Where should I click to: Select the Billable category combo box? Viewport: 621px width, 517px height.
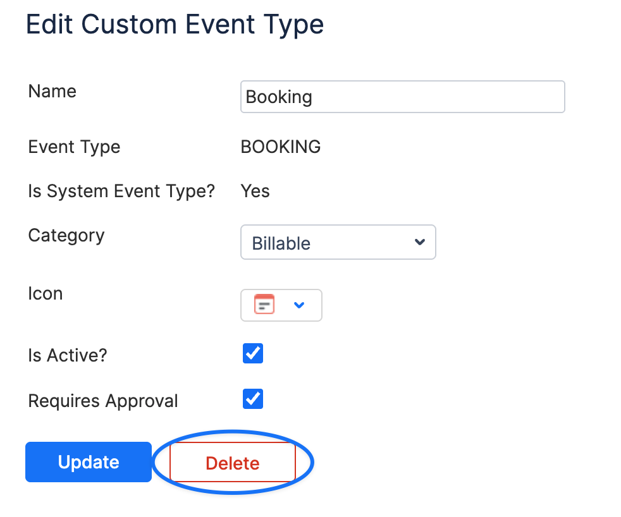pyautogui.click(x=338, y=242)
